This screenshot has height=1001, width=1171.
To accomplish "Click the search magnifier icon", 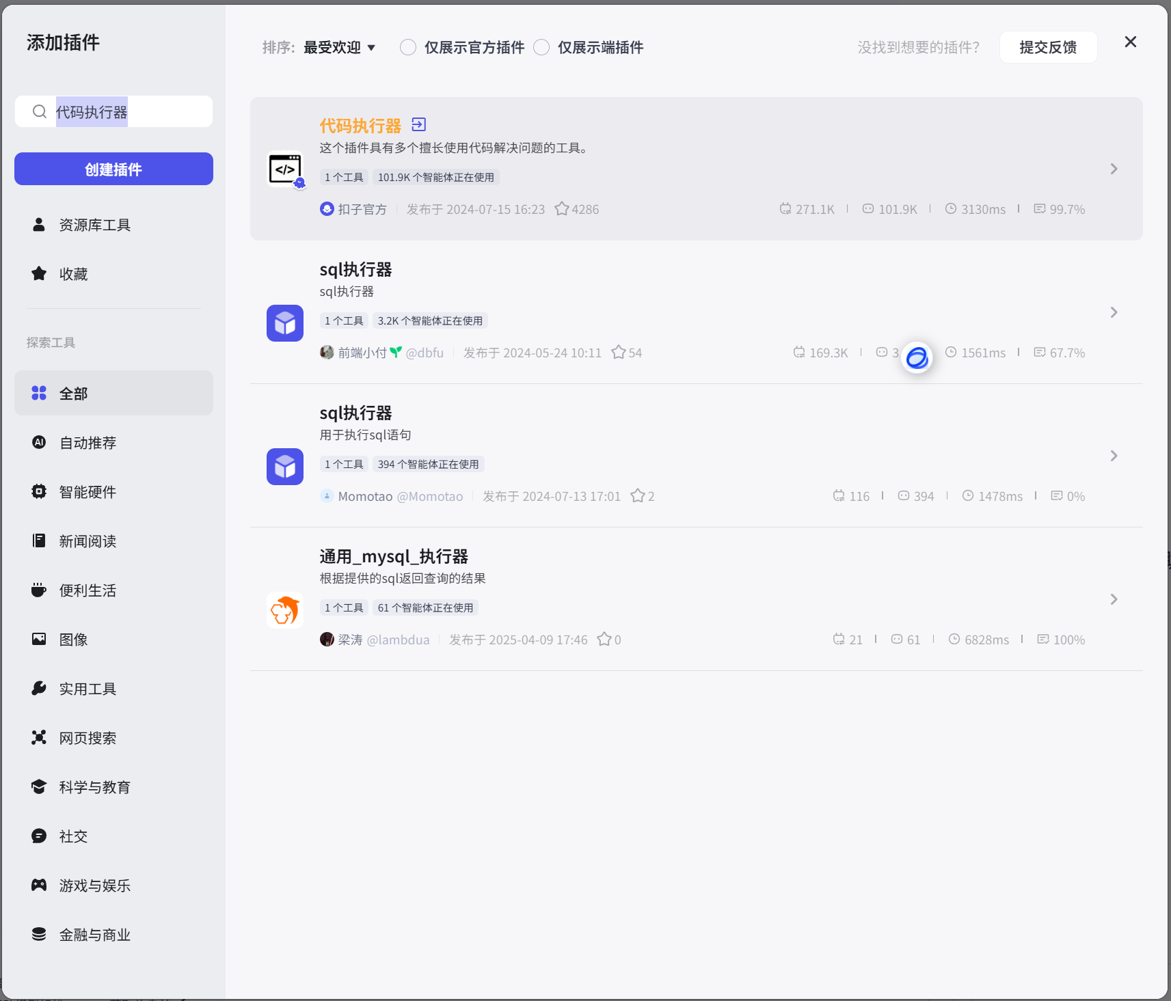I will (x=39, y=111).
